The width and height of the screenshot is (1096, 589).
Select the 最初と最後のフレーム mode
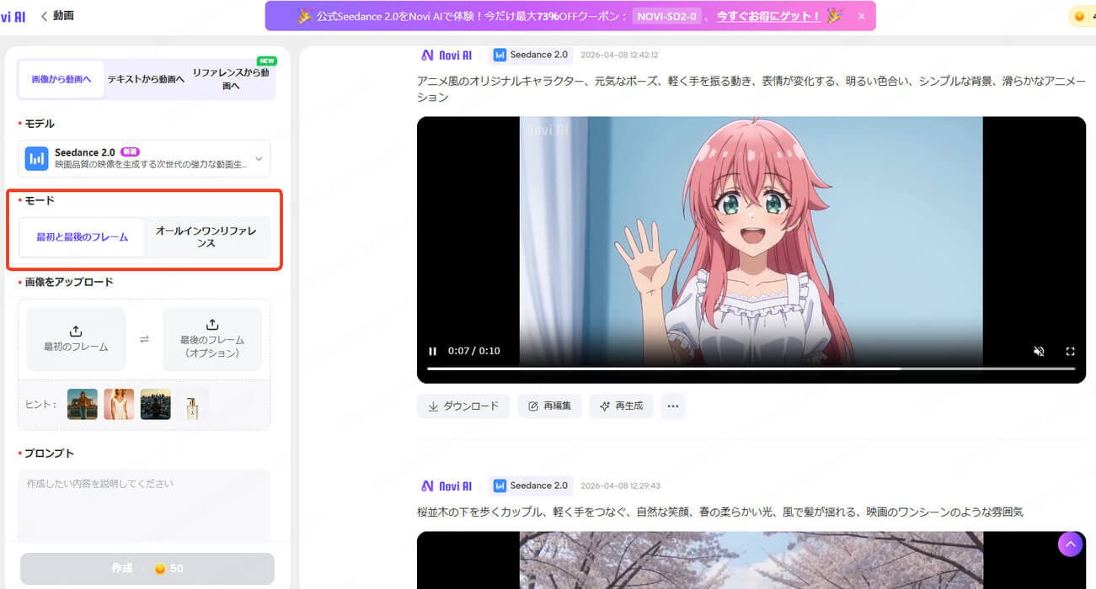coord(82,237)
